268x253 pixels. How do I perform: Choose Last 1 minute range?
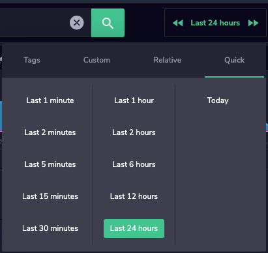click(x=50, y=100)
